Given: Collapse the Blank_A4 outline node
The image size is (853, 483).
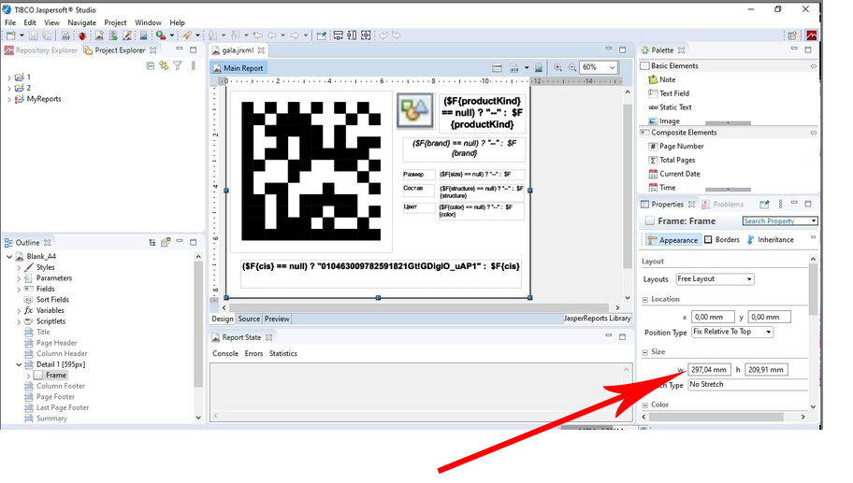Looking at the screenshot, I should (9, 256).
